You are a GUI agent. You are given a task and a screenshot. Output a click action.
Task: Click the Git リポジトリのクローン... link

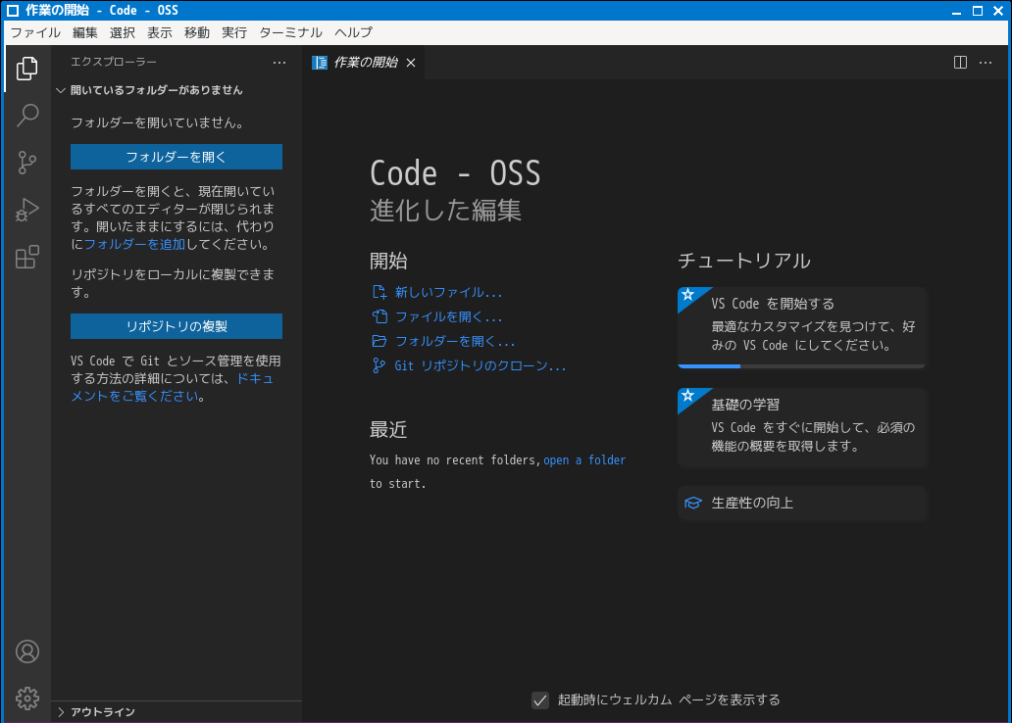click(481, 365)
